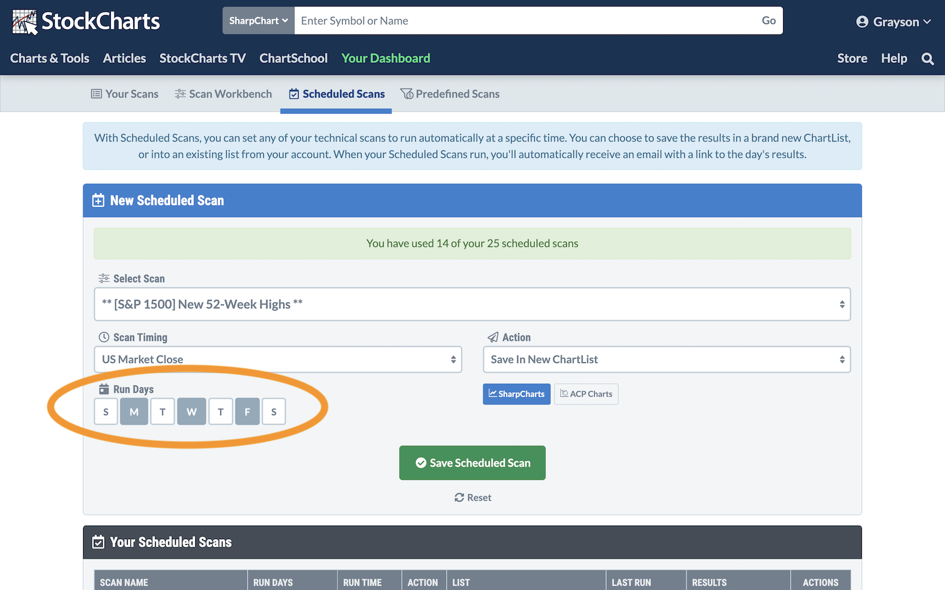Click the Grayson user avatar icon
This screenshot has height=590, width=945.
click(x=862, y=22)
